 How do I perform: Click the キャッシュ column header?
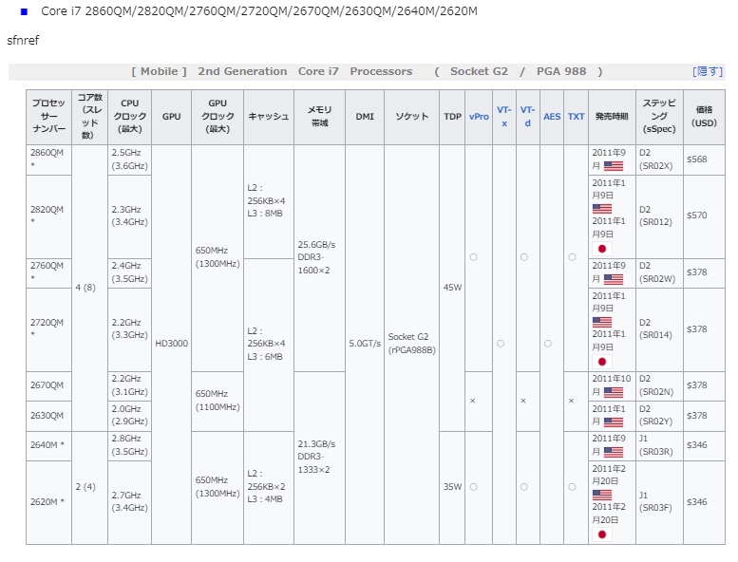(x=269, y=117)
